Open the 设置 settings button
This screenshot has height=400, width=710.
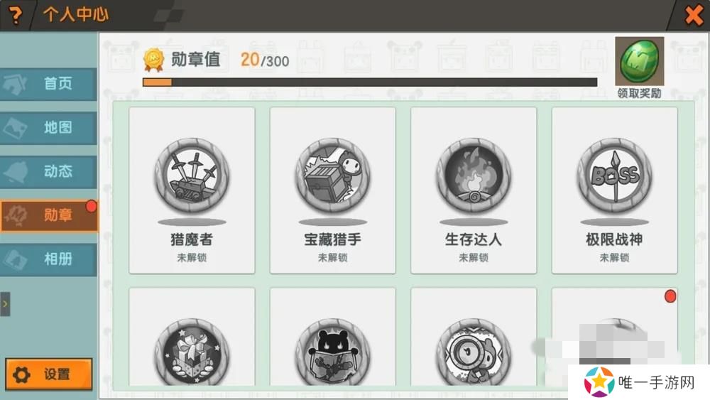coord(49,374)
